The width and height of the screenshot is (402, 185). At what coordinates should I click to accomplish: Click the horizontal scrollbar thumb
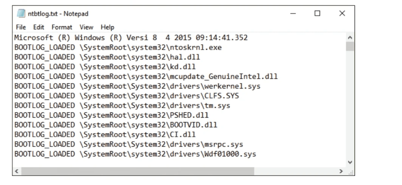[138, 171]
